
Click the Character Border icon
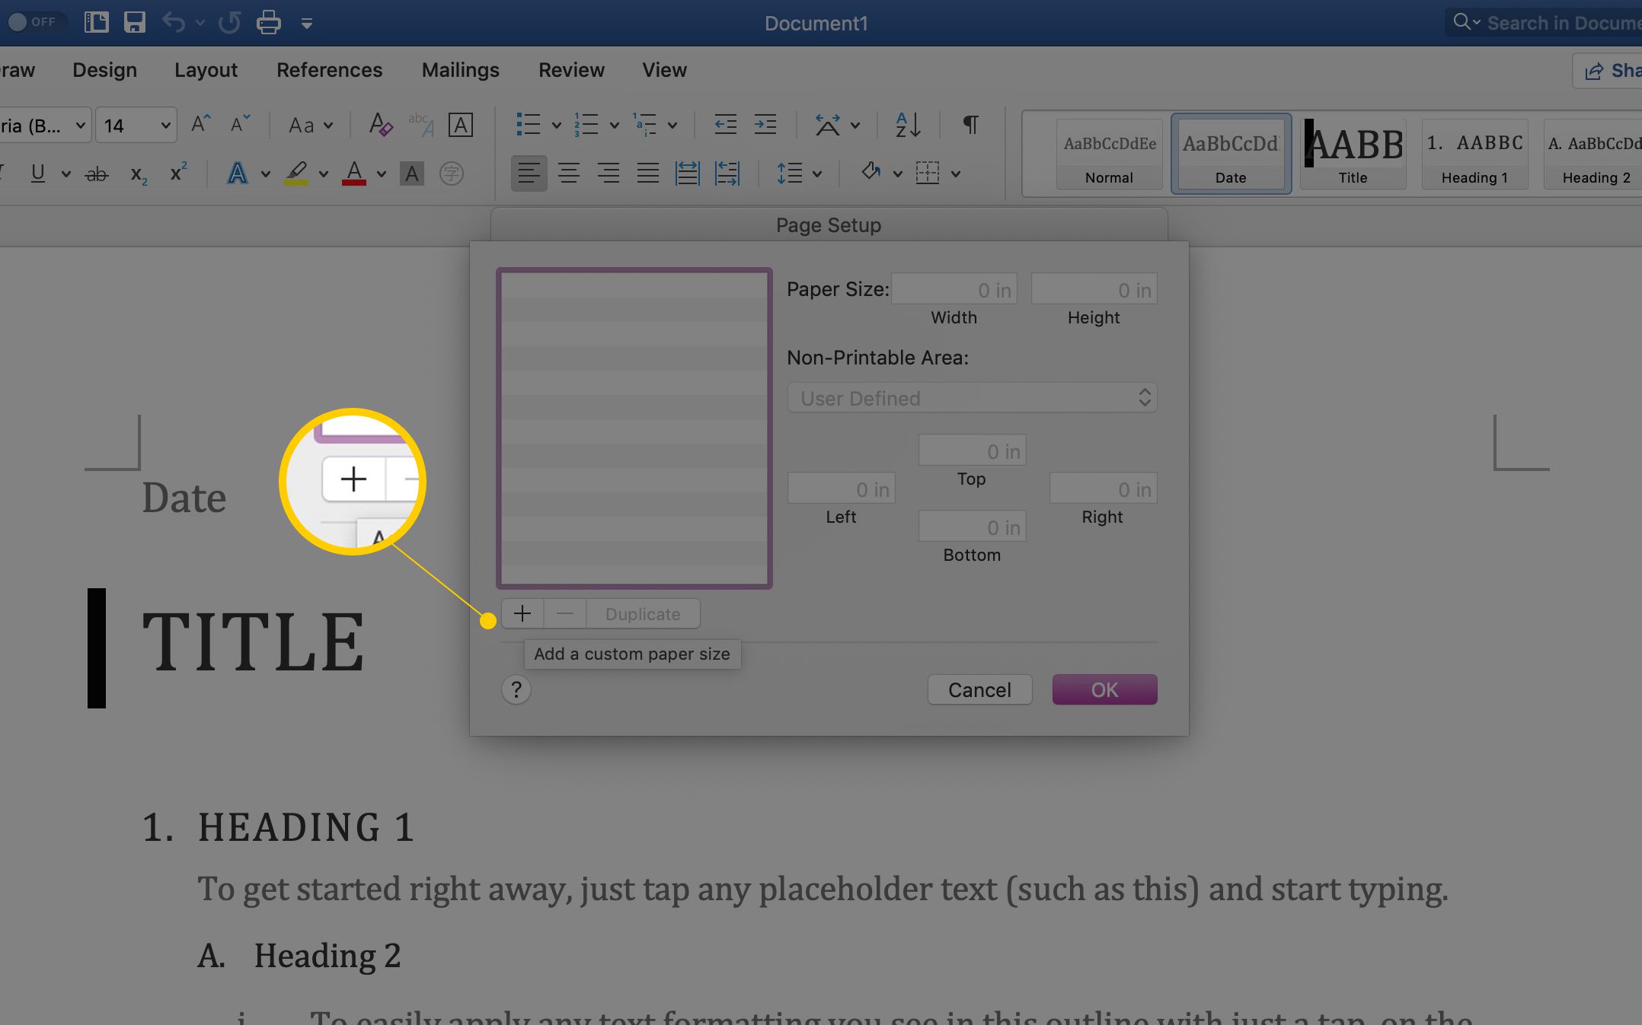[x=460, y=124]
